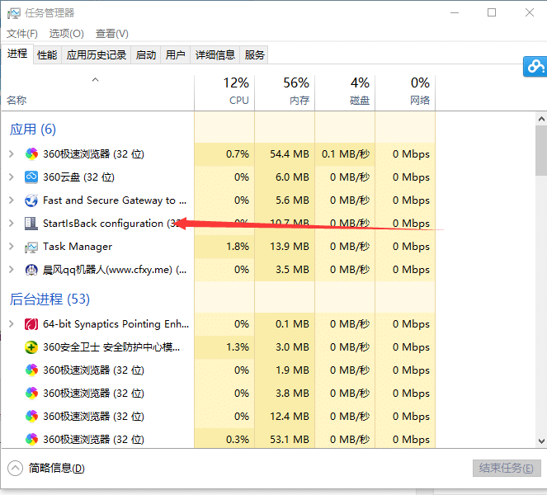Switch to the 用户 tab
Viewport: 547px width, 495px height.
click(x=176, y=54)
